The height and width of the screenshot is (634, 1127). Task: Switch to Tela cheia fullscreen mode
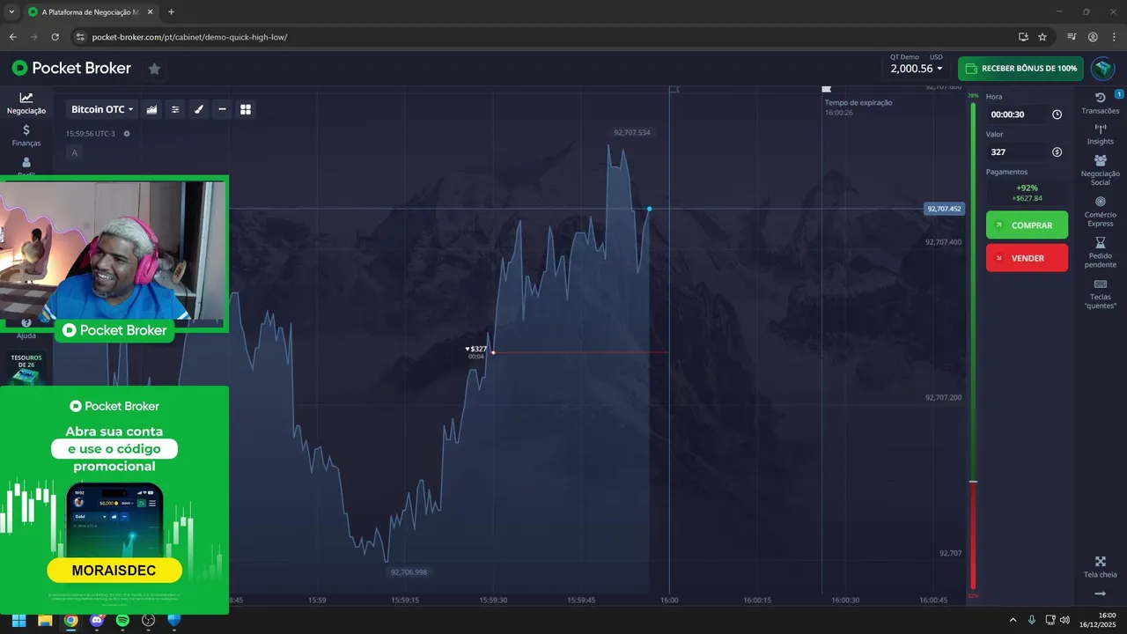coord(1100,567)
